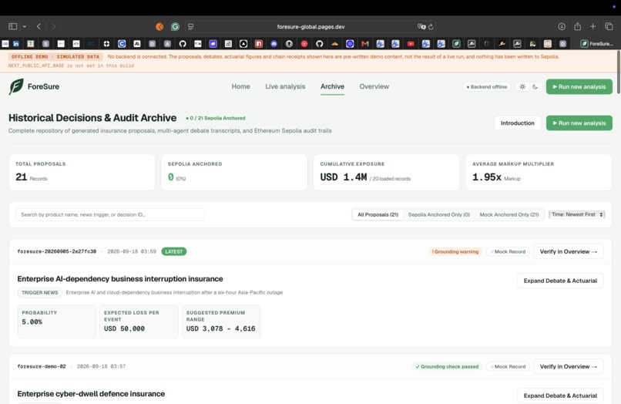Open the Time: Newest First dropdown

pyautogui.click(x=576, y=214)
